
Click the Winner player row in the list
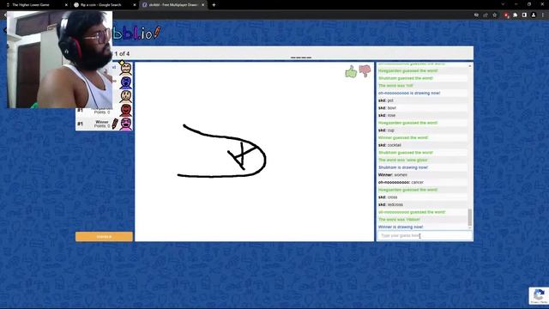point(104,124)
